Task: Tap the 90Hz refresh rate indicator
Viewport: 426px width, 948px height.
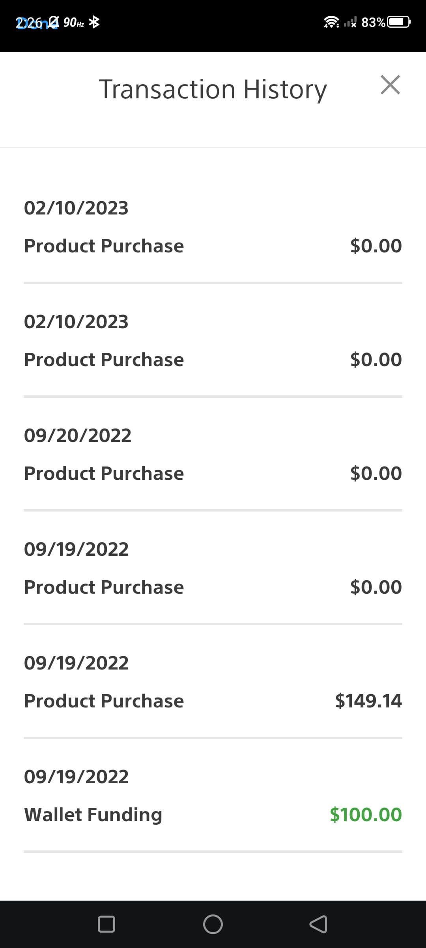Action: [74, 23]
